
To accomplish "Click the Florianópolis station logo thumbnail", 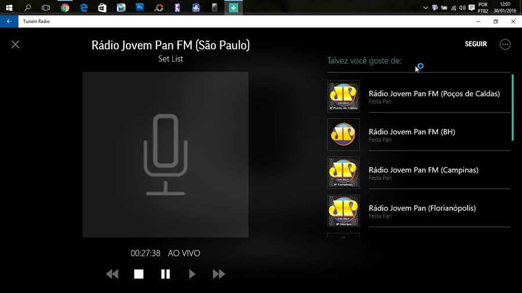I will click(343, 211).
